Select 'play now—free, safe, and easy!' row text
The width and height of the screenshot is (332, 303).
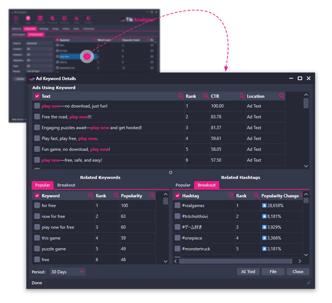tap(72, 160)
